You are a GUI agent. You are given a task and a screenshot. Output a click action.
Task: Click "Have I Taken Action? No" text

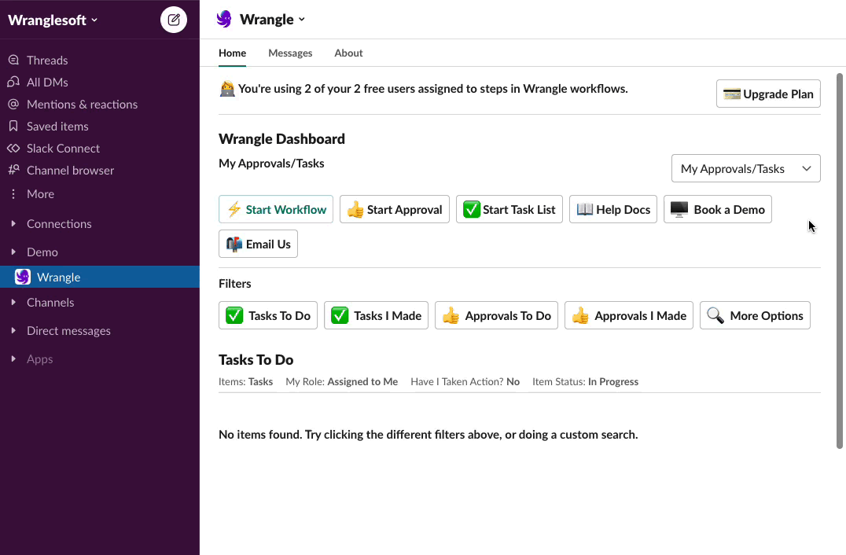pyautogui.click(x=465, y=381)
